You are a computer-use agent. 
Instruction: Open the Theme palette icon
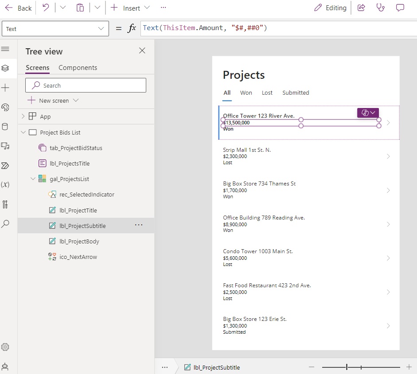point(5,107)
